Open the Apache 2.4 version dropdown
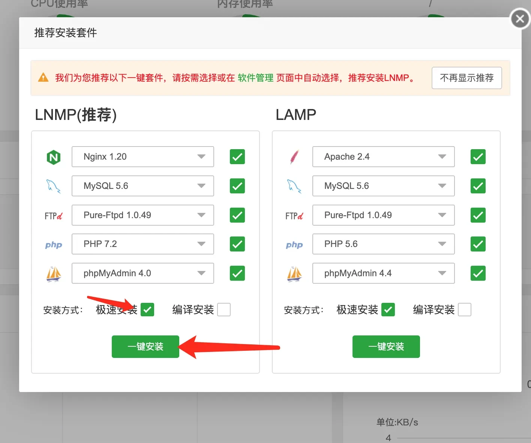The image size is (531, 443). pos(384,157)
